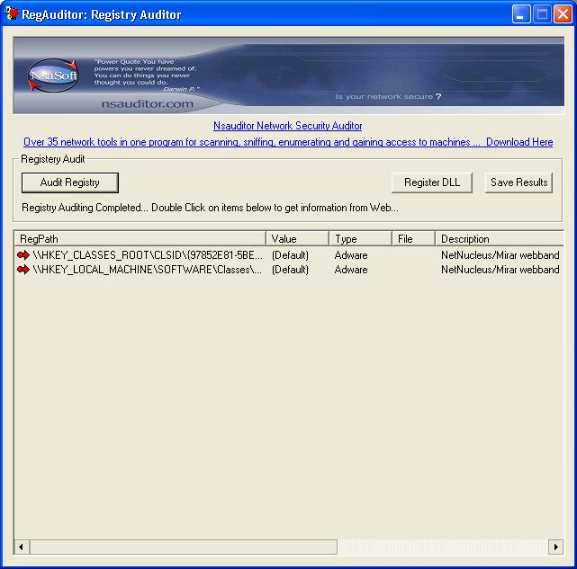Click the NsaSoft nsauditor.com banner

point(288,76)
